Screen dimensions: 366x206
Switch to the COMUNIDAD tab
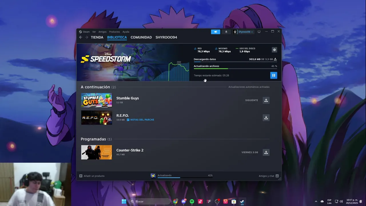(141, 37)
